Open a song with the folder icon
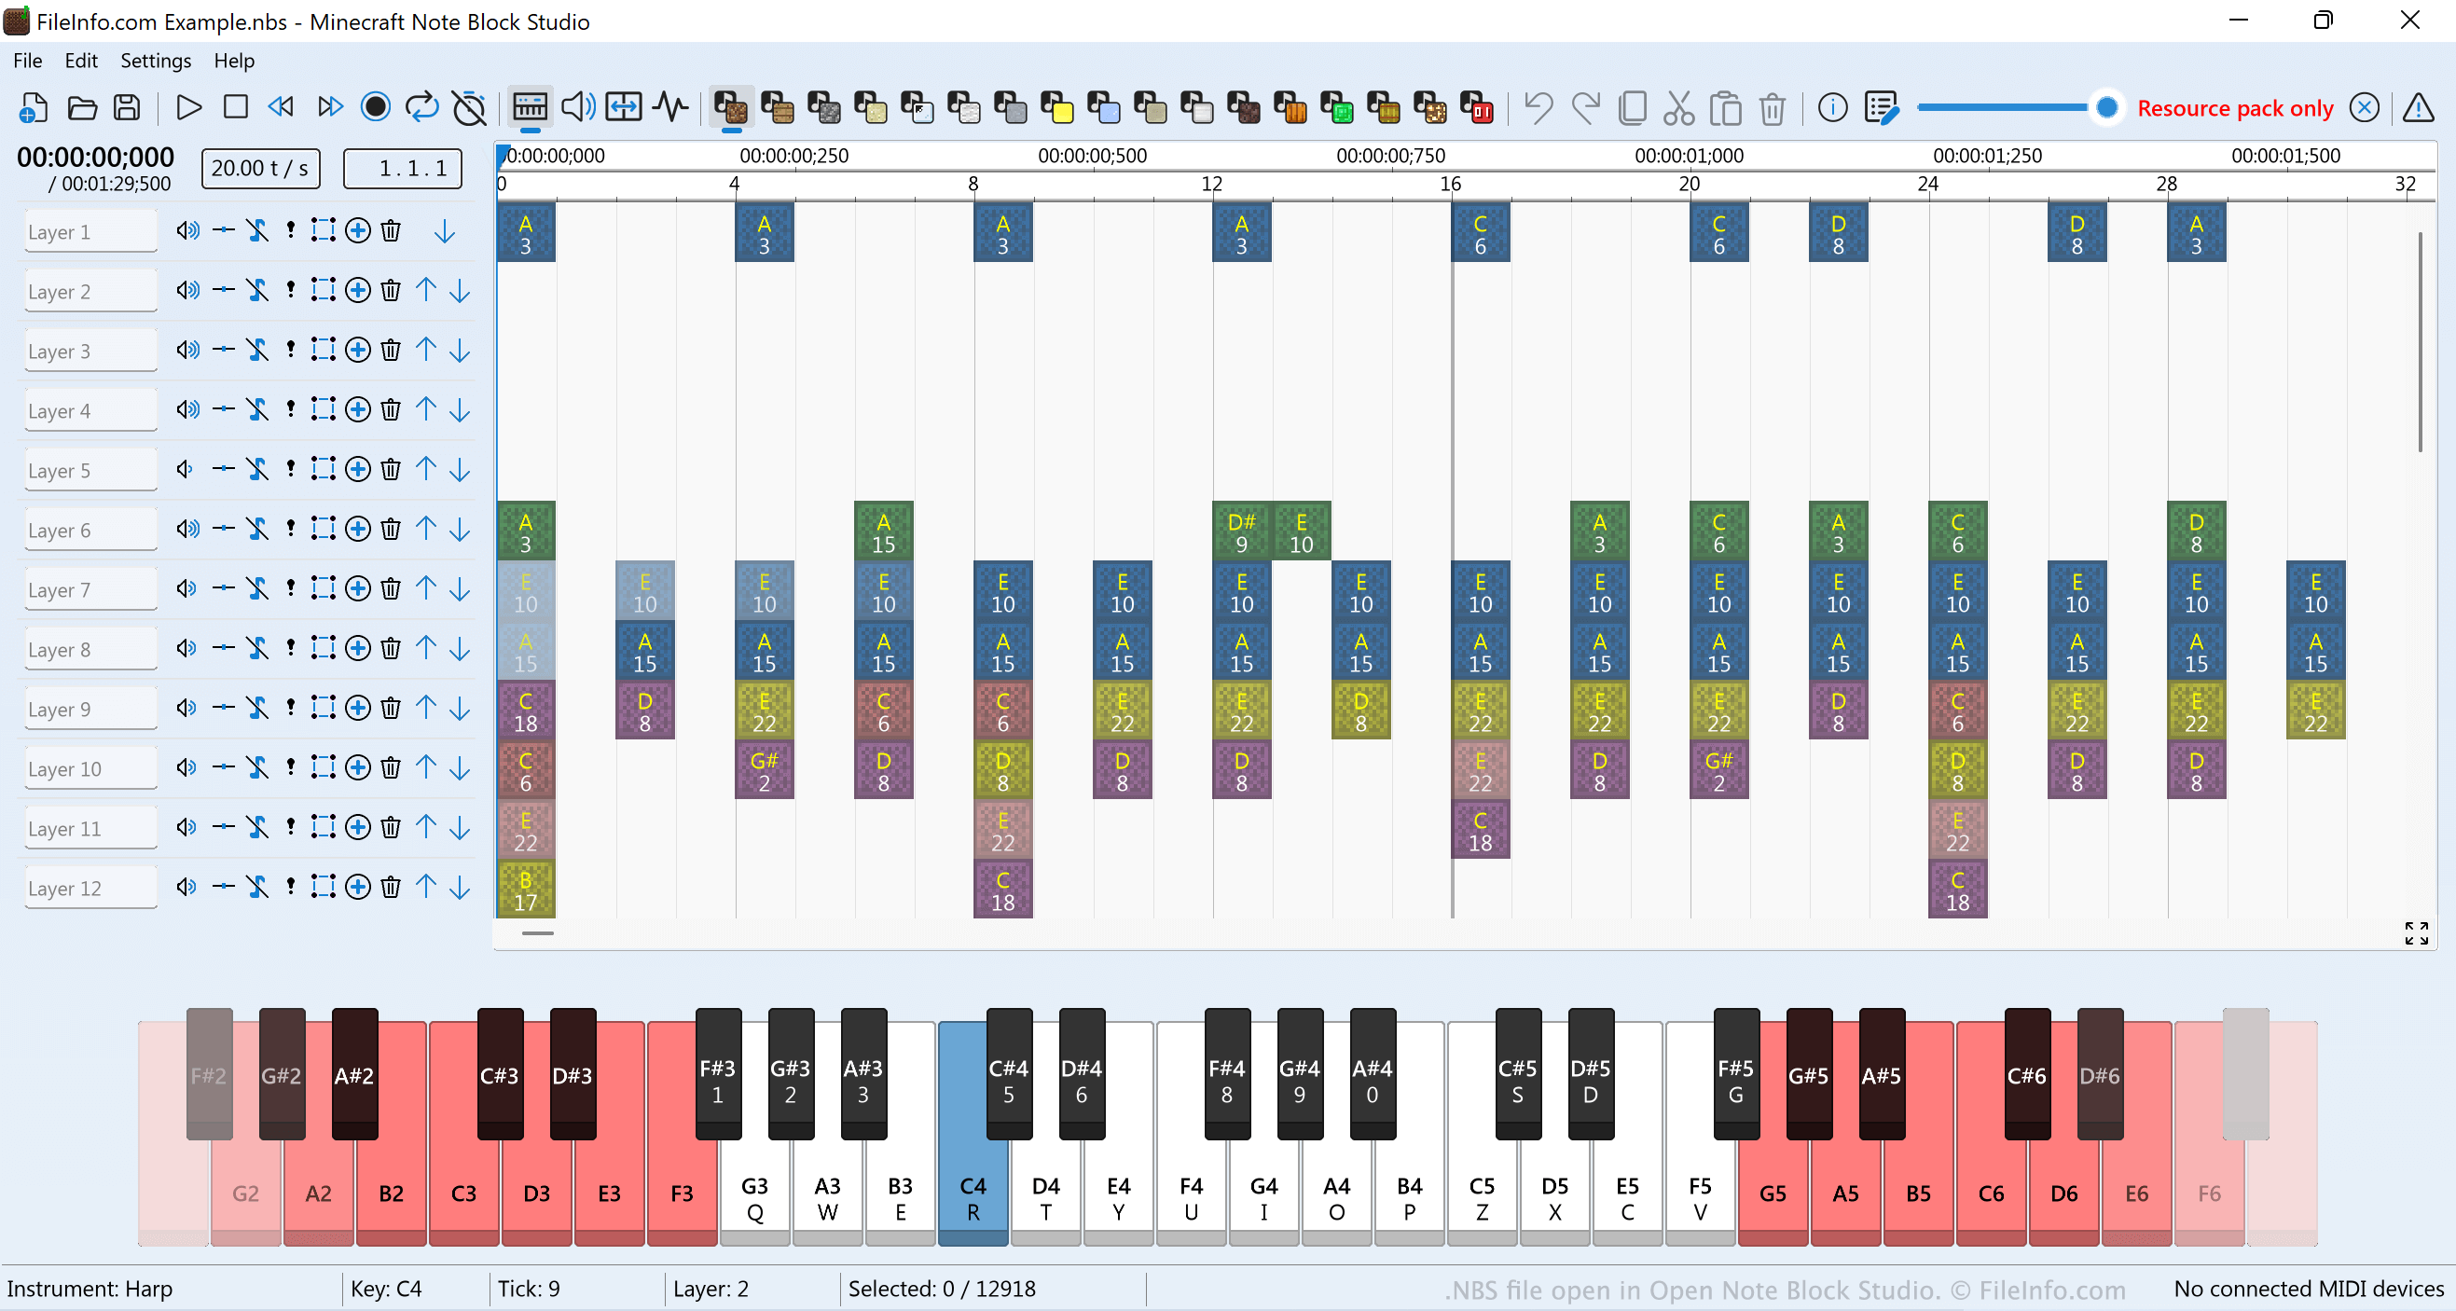The width and height of the screenshot is (2456, 1311). 82,108
